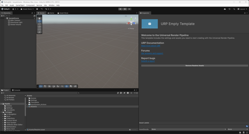
Task: Toggle Persp projection mode label
Action: pyautogui.click(x=131, y=29)
